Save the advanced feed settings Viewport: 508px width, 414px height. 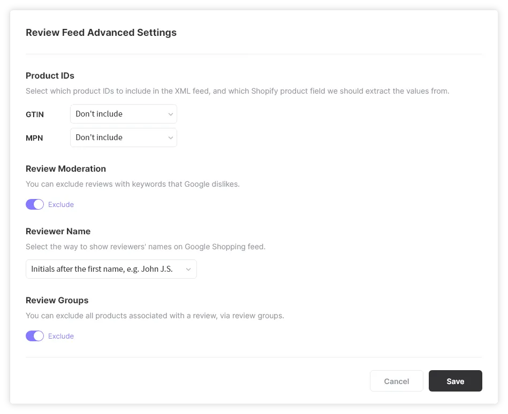click(x=455, y=381)
